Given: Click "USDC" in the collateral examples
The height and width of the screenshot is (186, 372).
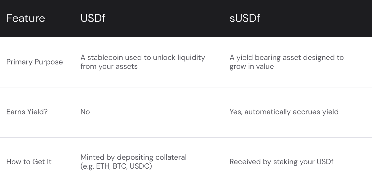Looking at the screenshot, I should [139, 166].
